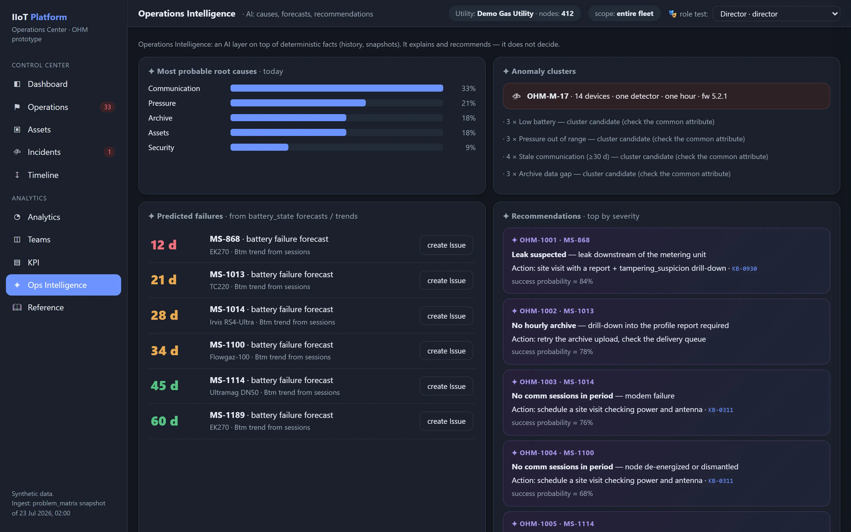
Task: Open Dashboard in the sidebar
Action: tap(63, 84)
